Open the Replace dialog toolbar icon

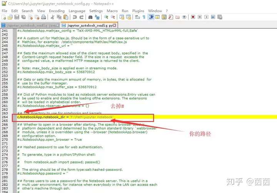97,17
